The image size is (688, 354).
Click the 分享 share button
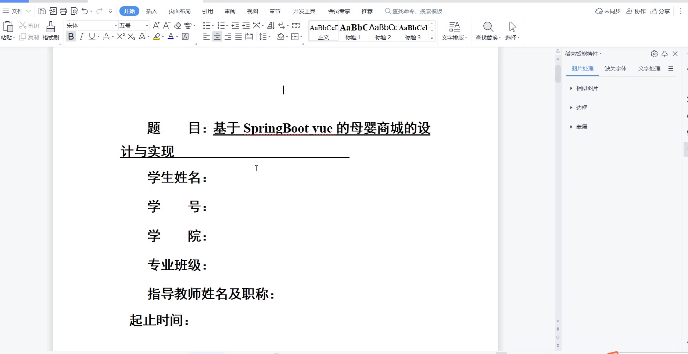click(660, 11)
